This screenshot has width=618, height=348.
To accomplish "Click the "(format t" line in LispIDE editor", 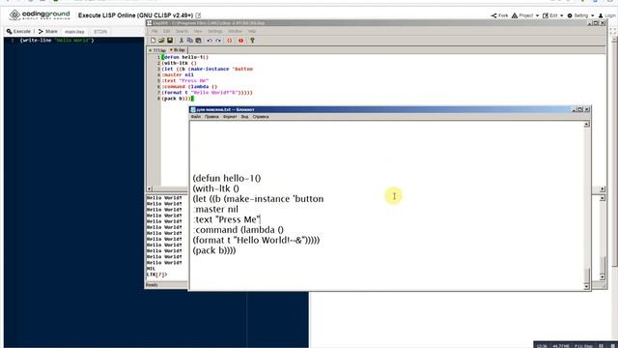I will tap(207, 93).
